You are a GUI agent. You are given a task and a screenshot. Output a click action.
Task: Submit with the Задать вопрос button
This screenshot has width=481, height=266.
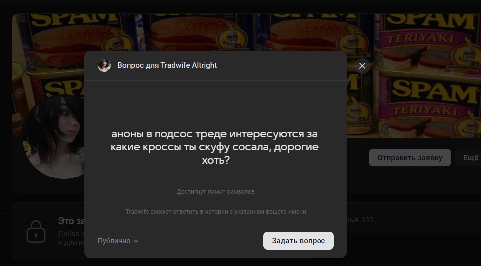pos(299,241)
